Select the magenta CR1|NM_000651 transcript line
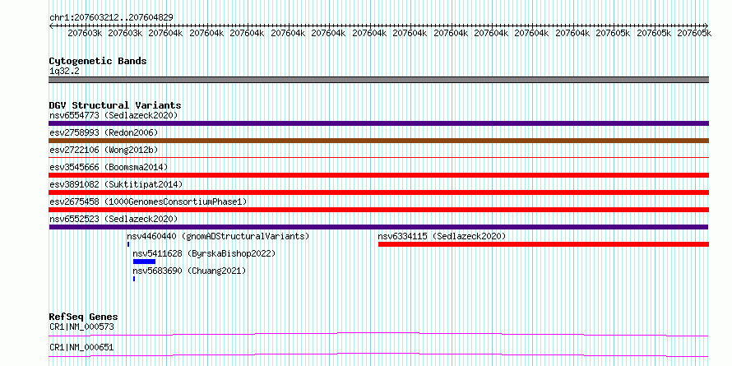The image size is (732, 366). coord(378,354)
